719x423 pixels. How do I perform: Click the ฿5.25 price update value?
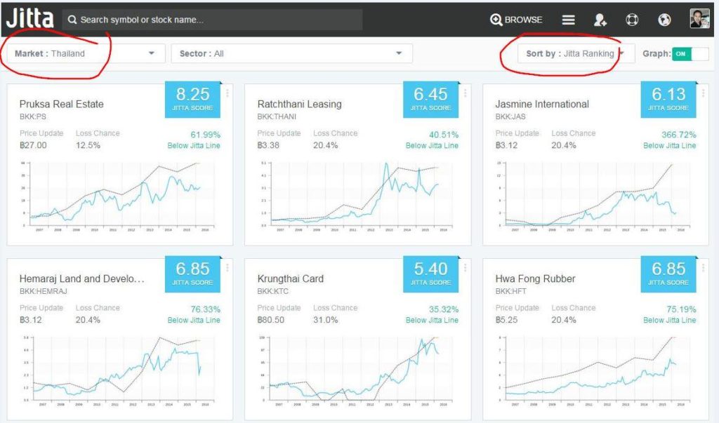click(x=506, y=320)
